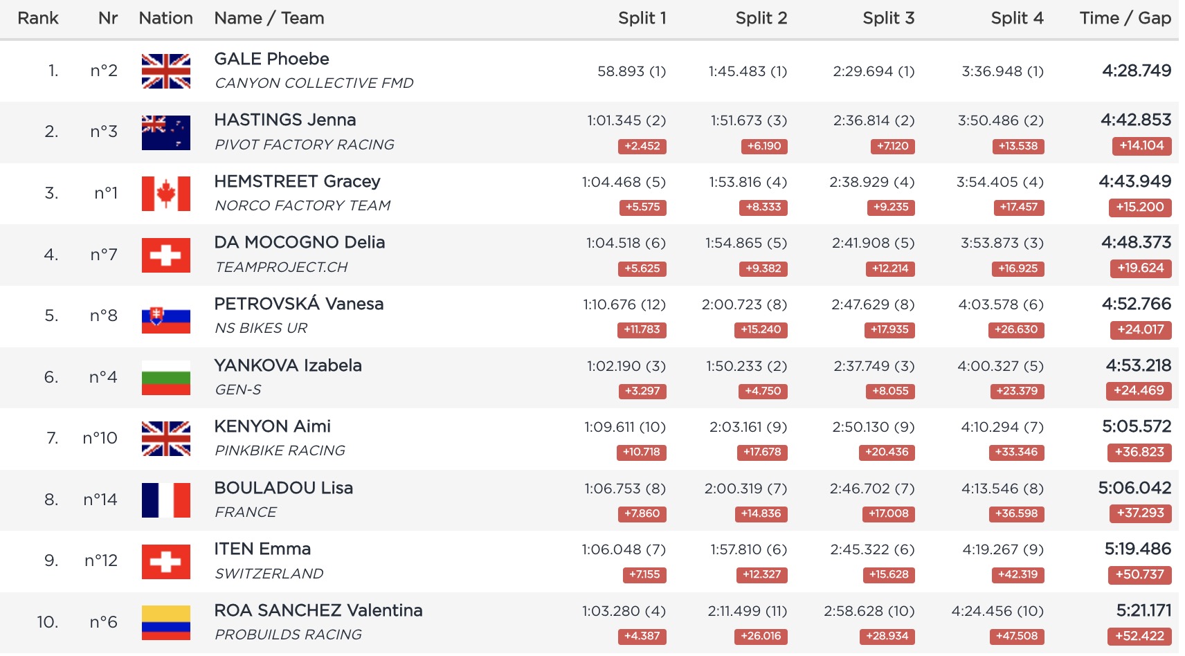
Task: Click the Swiss flag next to ITEN Emma
Action: (165, 561)
